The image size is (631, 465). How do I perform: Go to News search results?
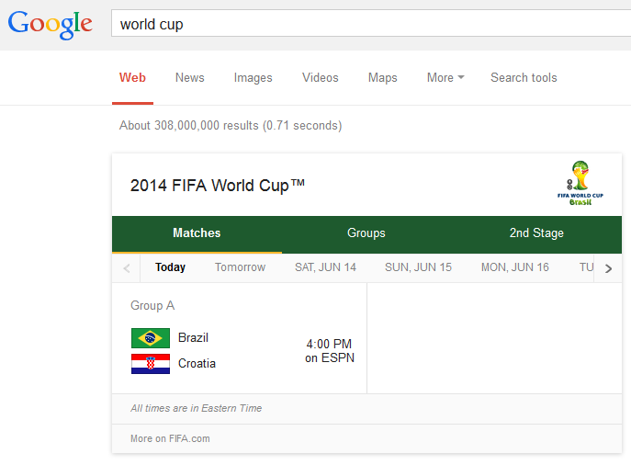pos(189,78)
